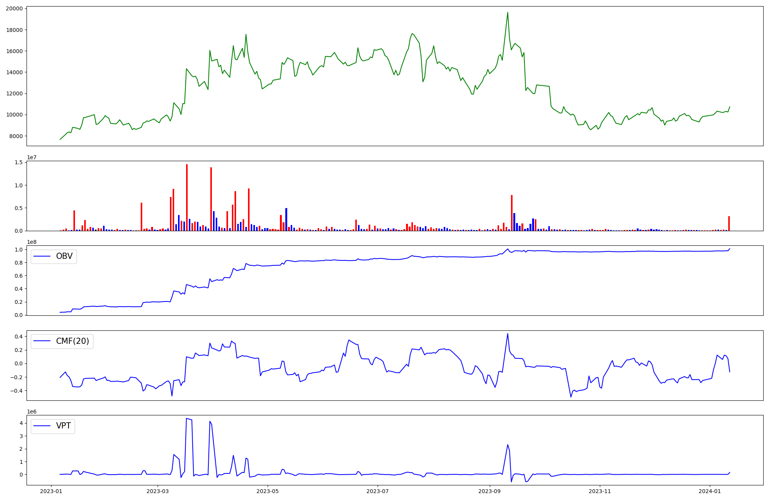The width and height of the screenshot is (769, 500).
Task: Click the blue line sample in OBV legend
Action: (x=42, y=257)
